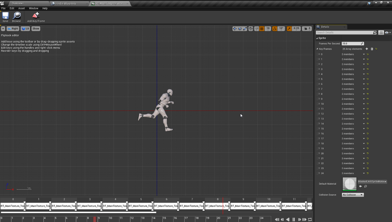Pause the flipbook playback
The image size is (392, 222).
pyautogui.click(x=294, y=219)
